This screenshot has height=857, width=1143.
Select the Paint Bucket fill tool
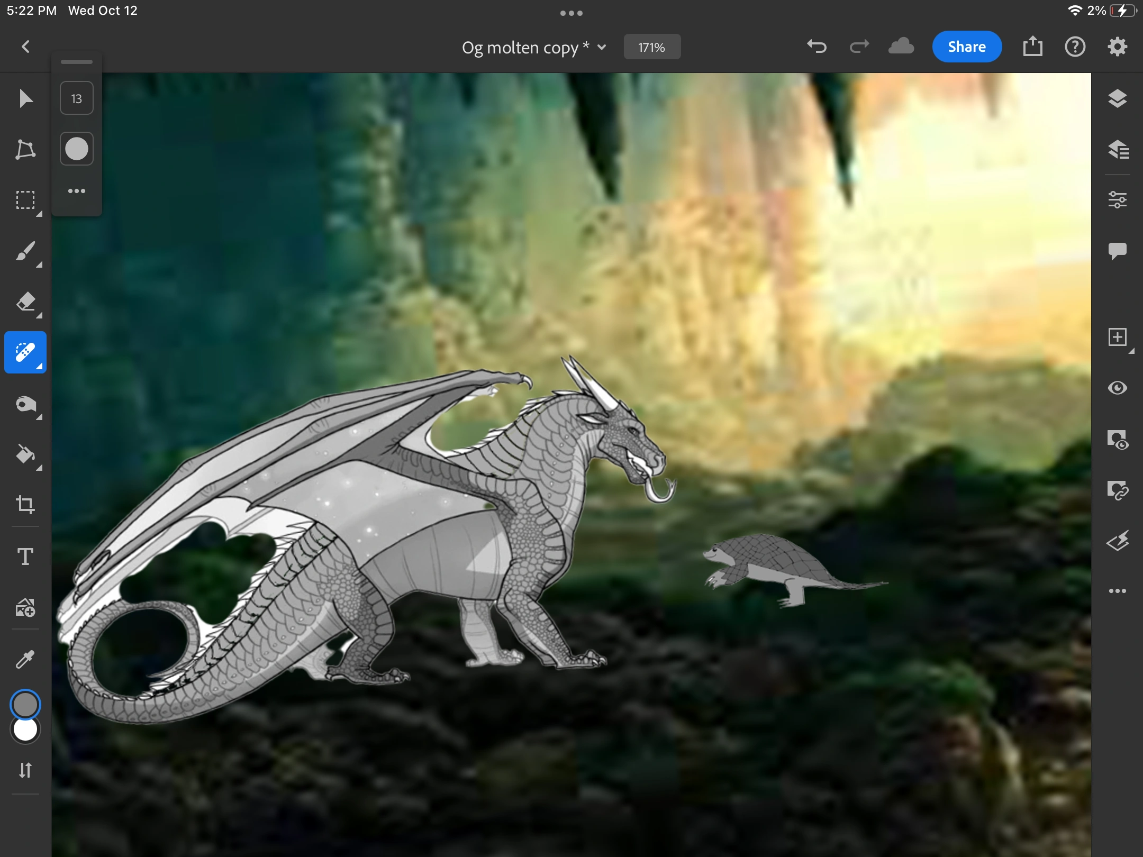(x=25, y=454)
